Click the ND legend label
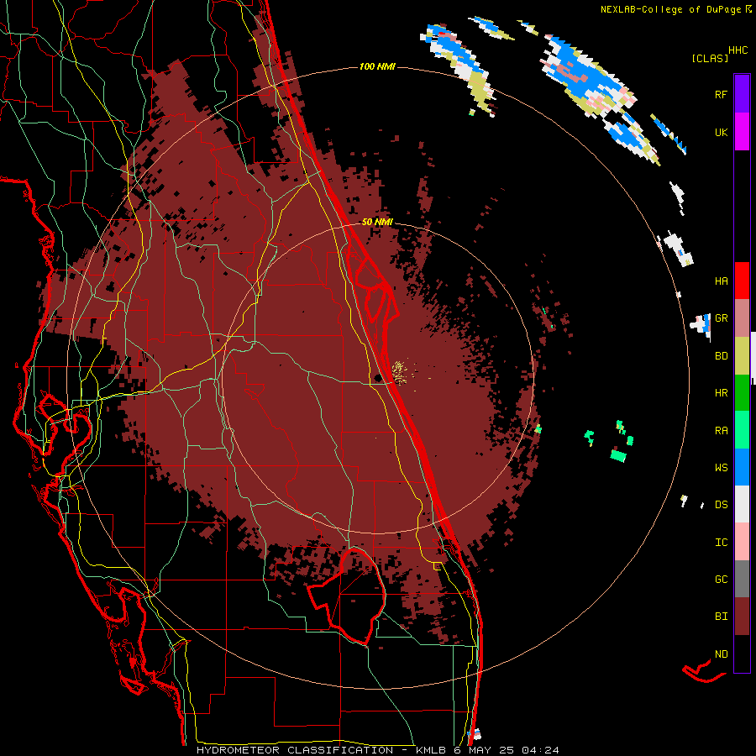Screen dimensions: 756x756 tap(722, 654)
